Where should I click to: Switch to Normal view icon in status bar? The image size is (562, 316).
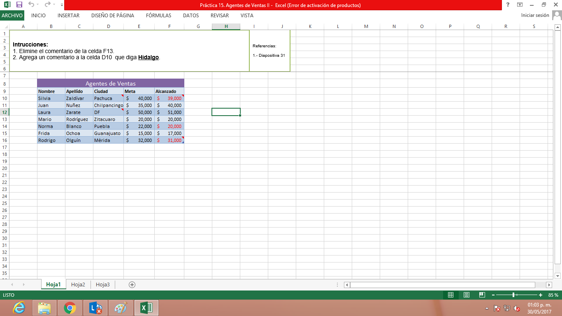451,295
